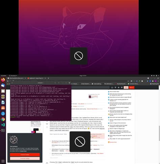Screen dimensions: 160x164
Task: Click the Share link below the answer
Action: tap(51, 134)
